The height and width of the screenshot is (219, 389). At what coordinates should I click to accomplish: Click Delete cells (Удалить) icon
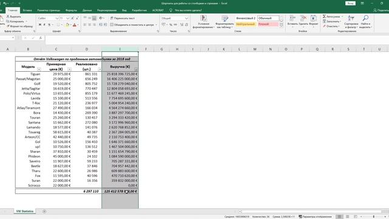click(303, 18)
